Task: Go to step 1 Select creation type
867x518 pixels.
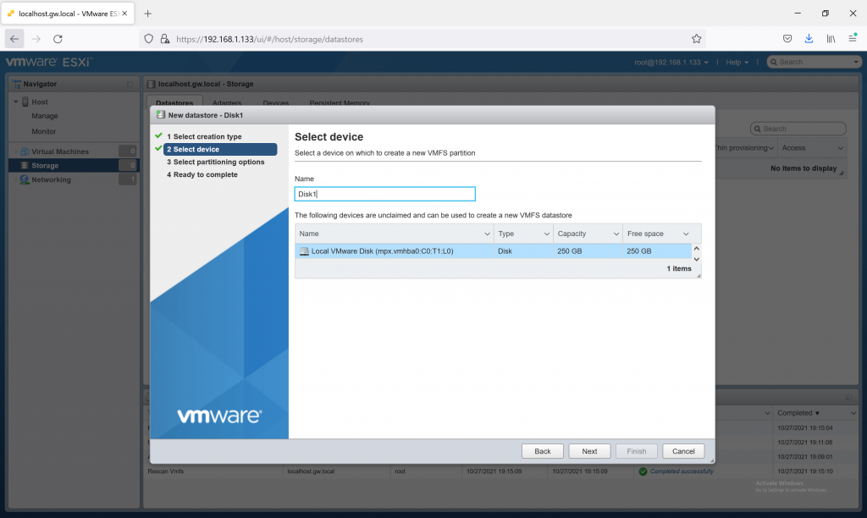Action: coord(204,136)
